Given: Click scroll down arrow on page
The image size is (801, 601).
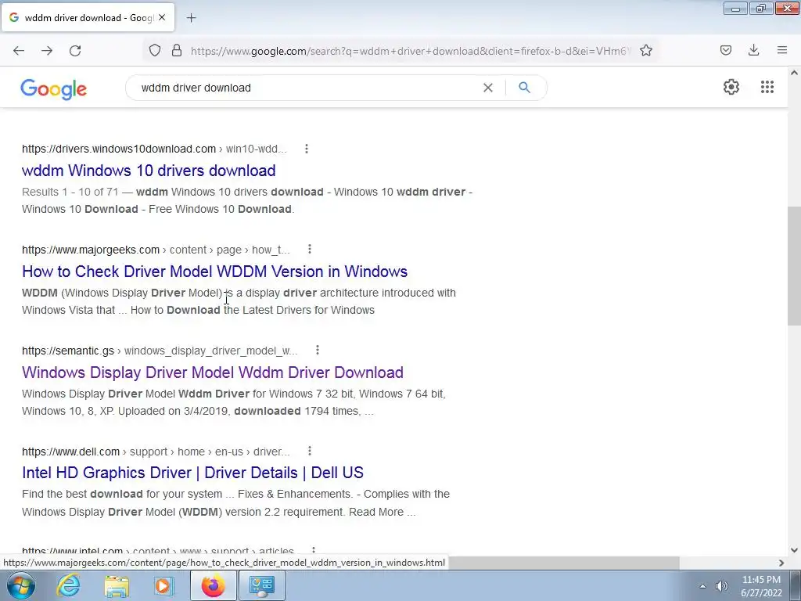Looking at the screenshot, I should pos(794,550).
